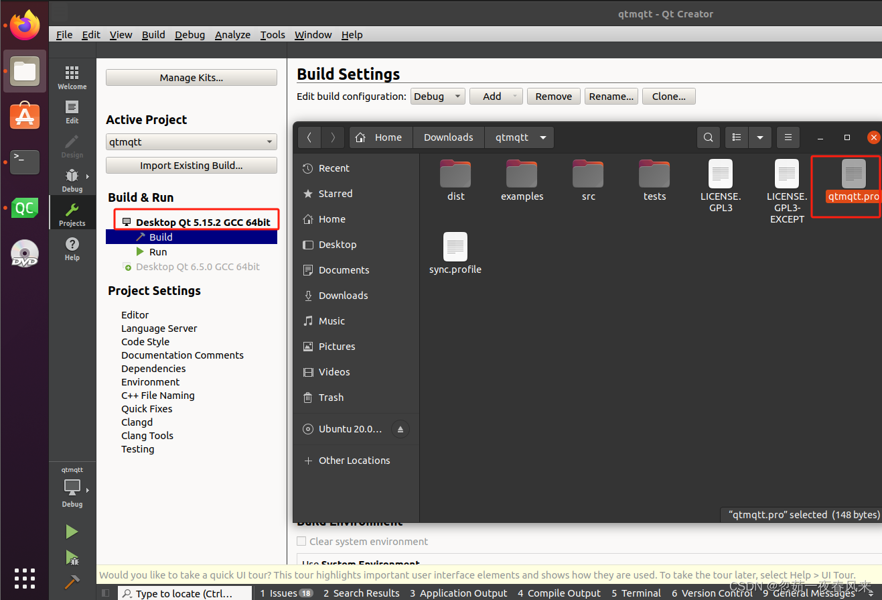Open the Build menu
Screen dimensions: 882x600
tap(153, 35)
